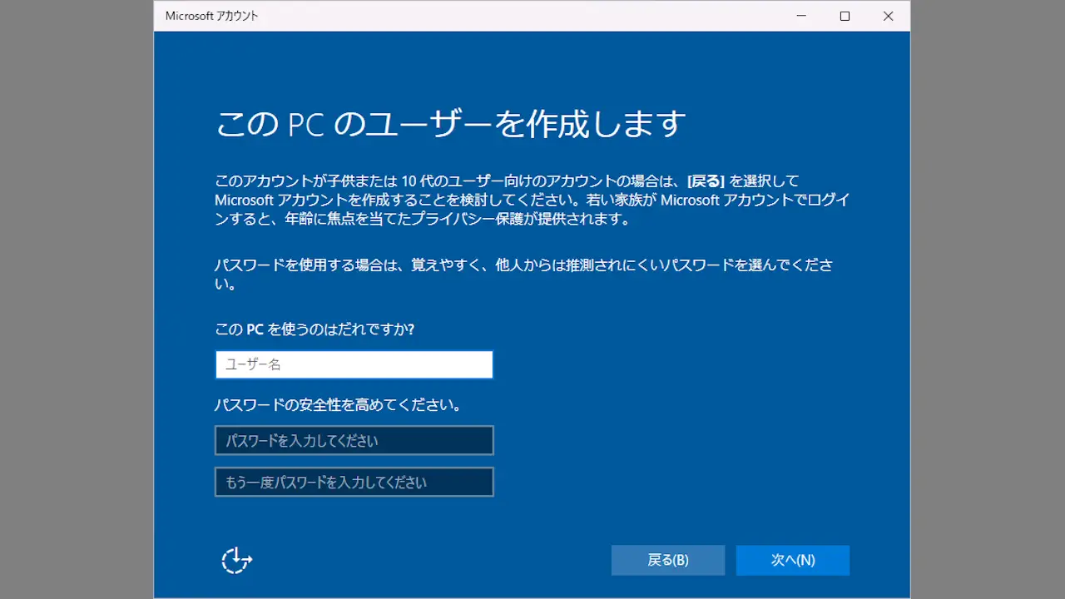The height and width of the screenshot is (599, 1065).
Task: Maximize the Microsoft アカウント window
Action: 845,16
